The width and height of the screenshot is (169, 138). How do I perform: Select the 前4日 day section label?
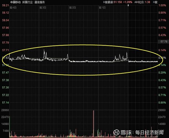pyautogui.click(x=13, y=7)
